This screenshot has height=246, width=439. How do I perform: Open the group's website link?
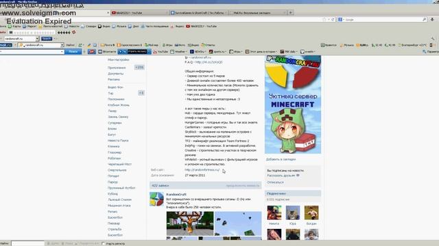(202, 169)
